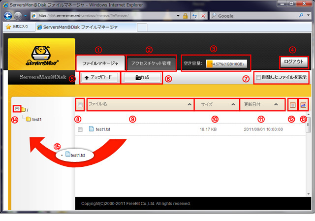315x221 pixels.
Task: Click the favorites star icon
Action: pos(8,27)
